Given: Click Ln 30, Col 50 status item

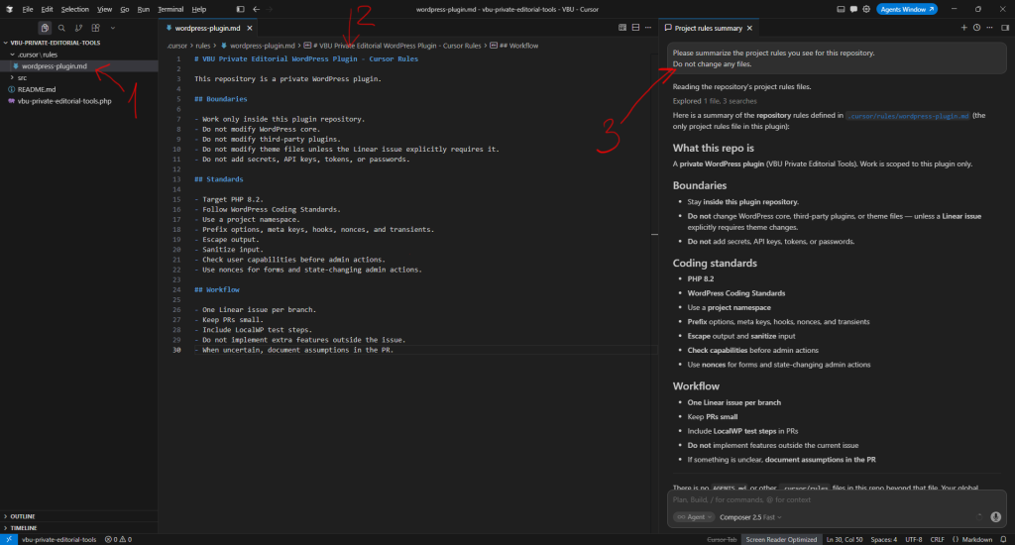Looking at the screenshot, I should pos(845,540).
